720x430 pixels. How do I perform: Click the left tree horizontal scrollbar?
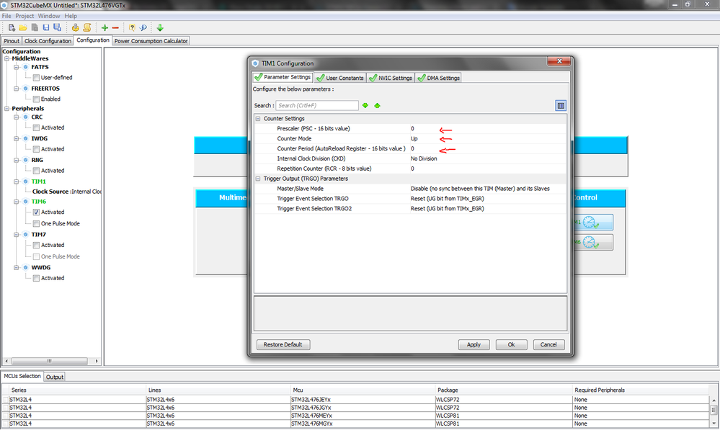click(51, 361)
